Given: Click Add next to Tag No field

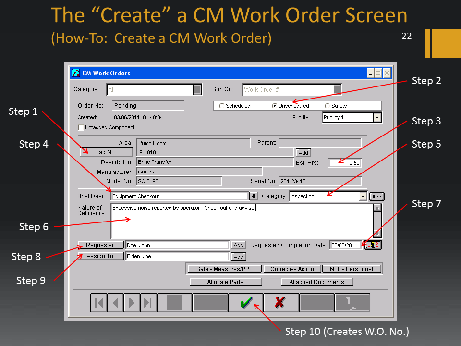Looking at the screenshot, I should [x=303, y=153].
